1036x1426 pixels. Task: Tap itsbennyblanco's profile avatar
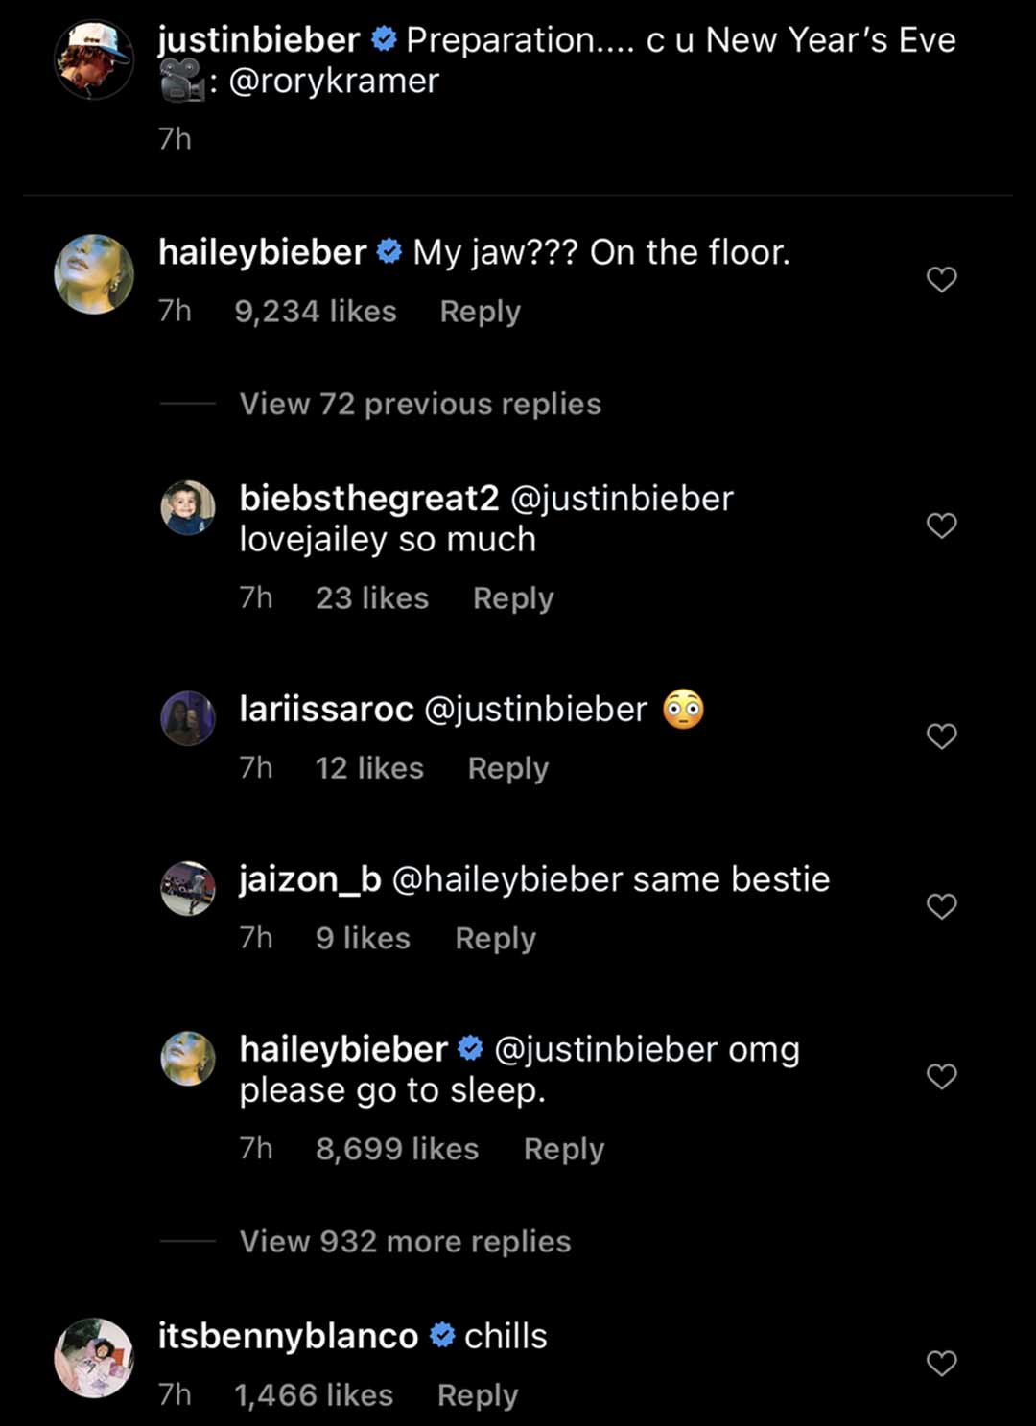pos(94,1358)
